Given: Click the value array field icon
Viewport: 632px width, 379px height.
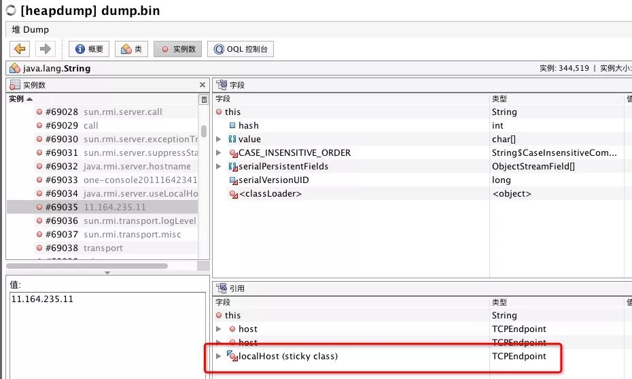Looking at the screenshot, I should pyautogui.click(x=232, y=139).
